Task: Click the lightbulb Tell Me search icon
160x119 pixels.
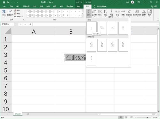Action: (94, 6)
